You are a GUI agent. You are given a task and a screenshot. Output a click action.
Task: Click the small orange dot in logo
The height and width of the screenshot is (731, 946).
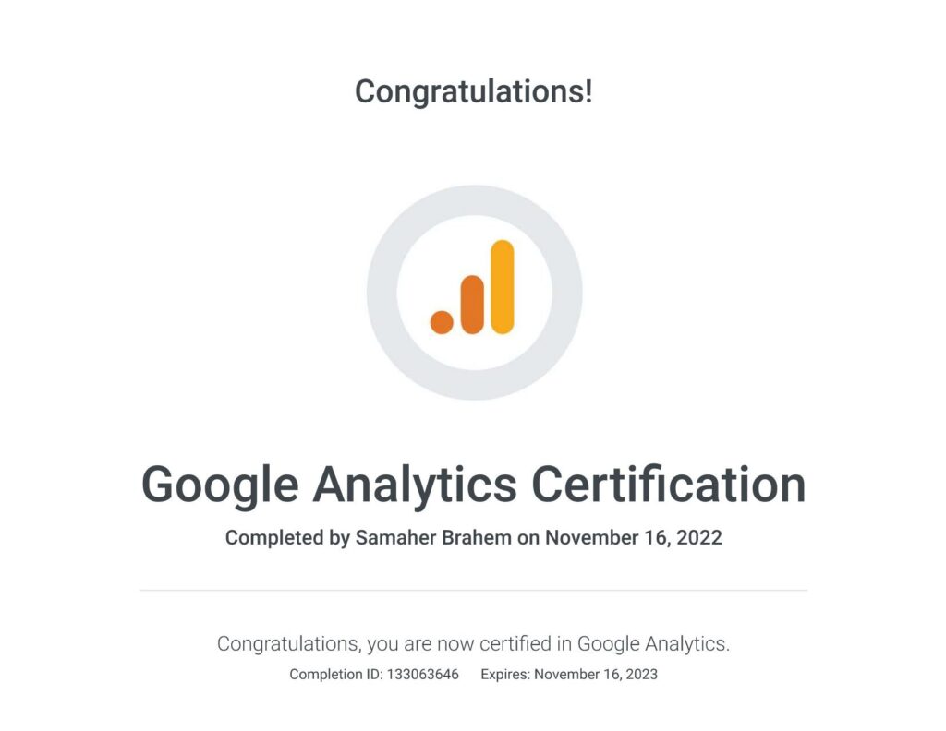point(442,322)
